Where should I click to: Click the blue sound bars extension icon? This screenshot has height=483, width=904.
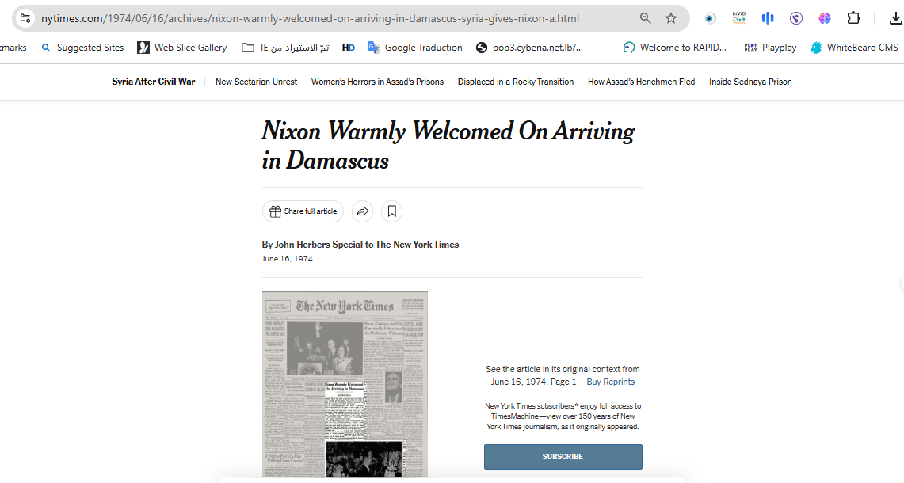(767, 18)
